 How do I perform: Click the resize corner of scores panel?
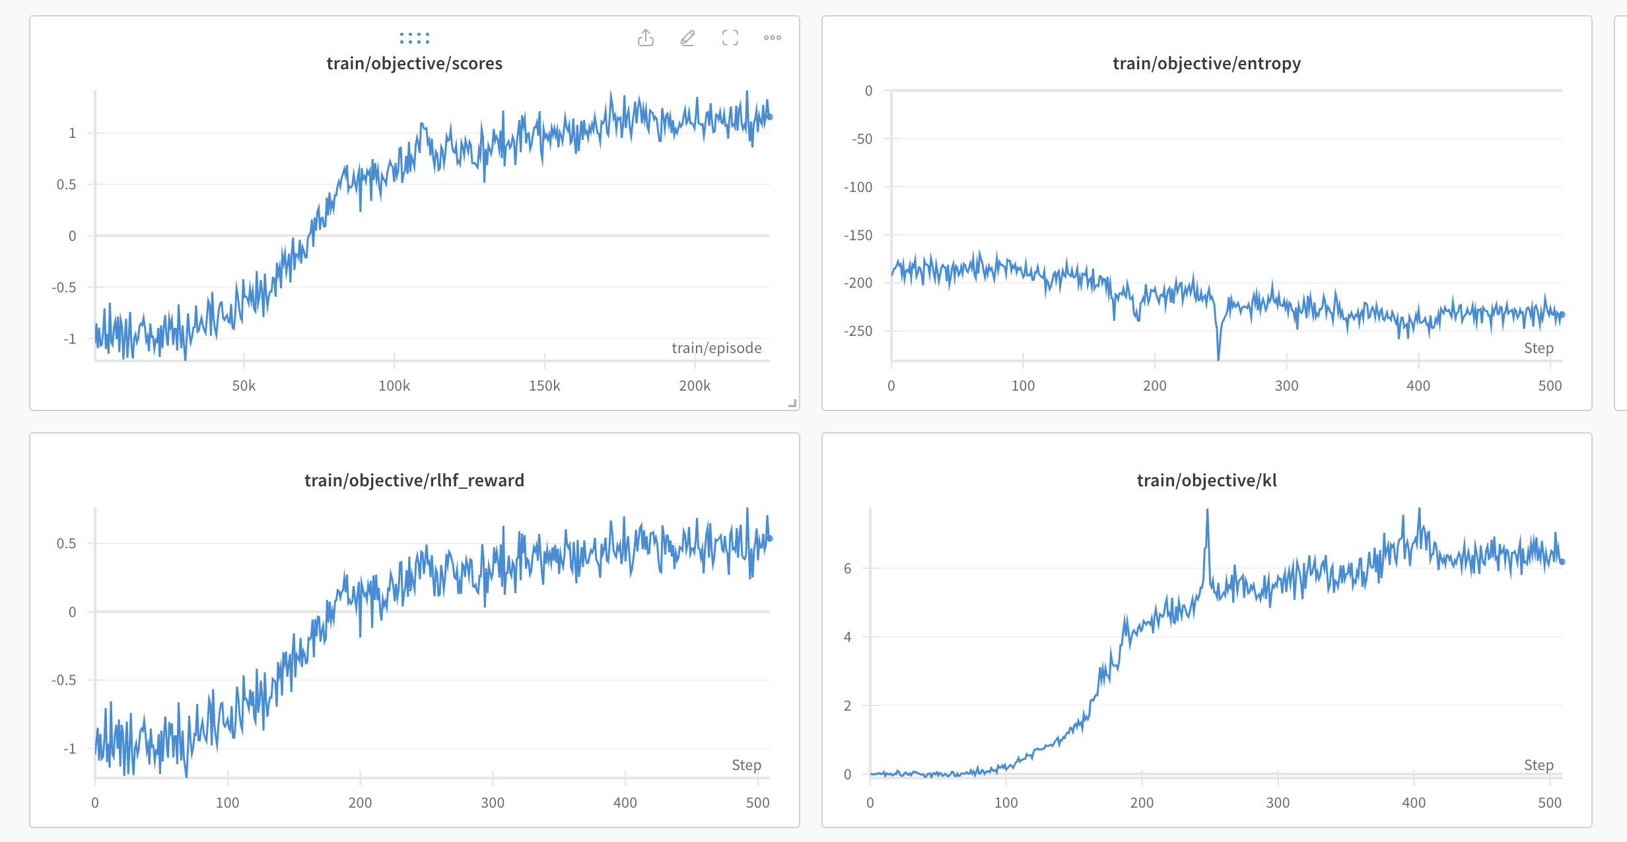tap(792, 403)
